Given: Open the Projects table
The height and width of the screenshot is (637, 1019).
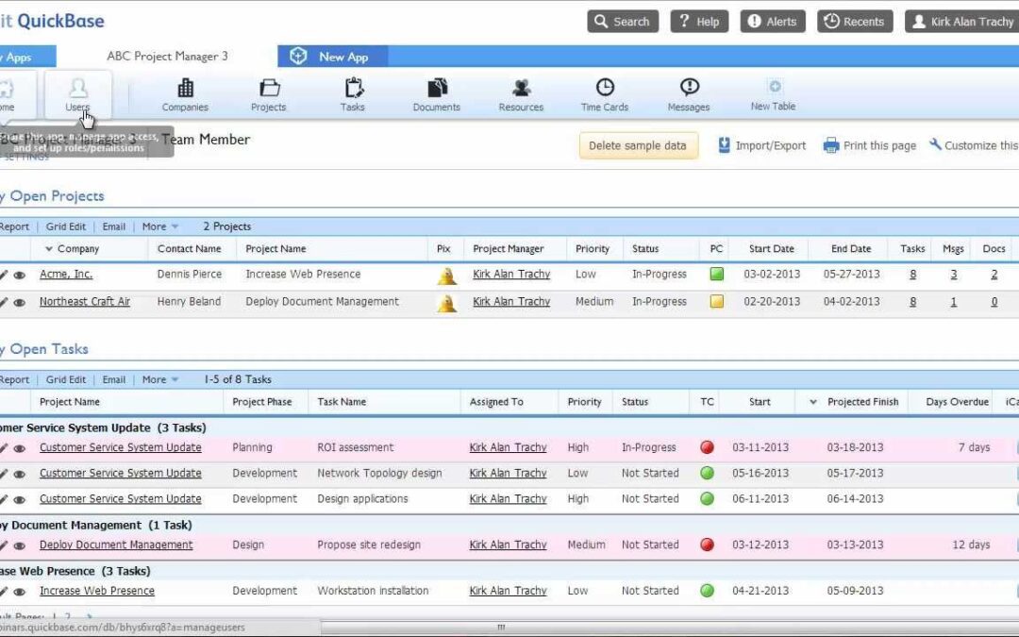Looking at the screenshot, I should [268, 95].
